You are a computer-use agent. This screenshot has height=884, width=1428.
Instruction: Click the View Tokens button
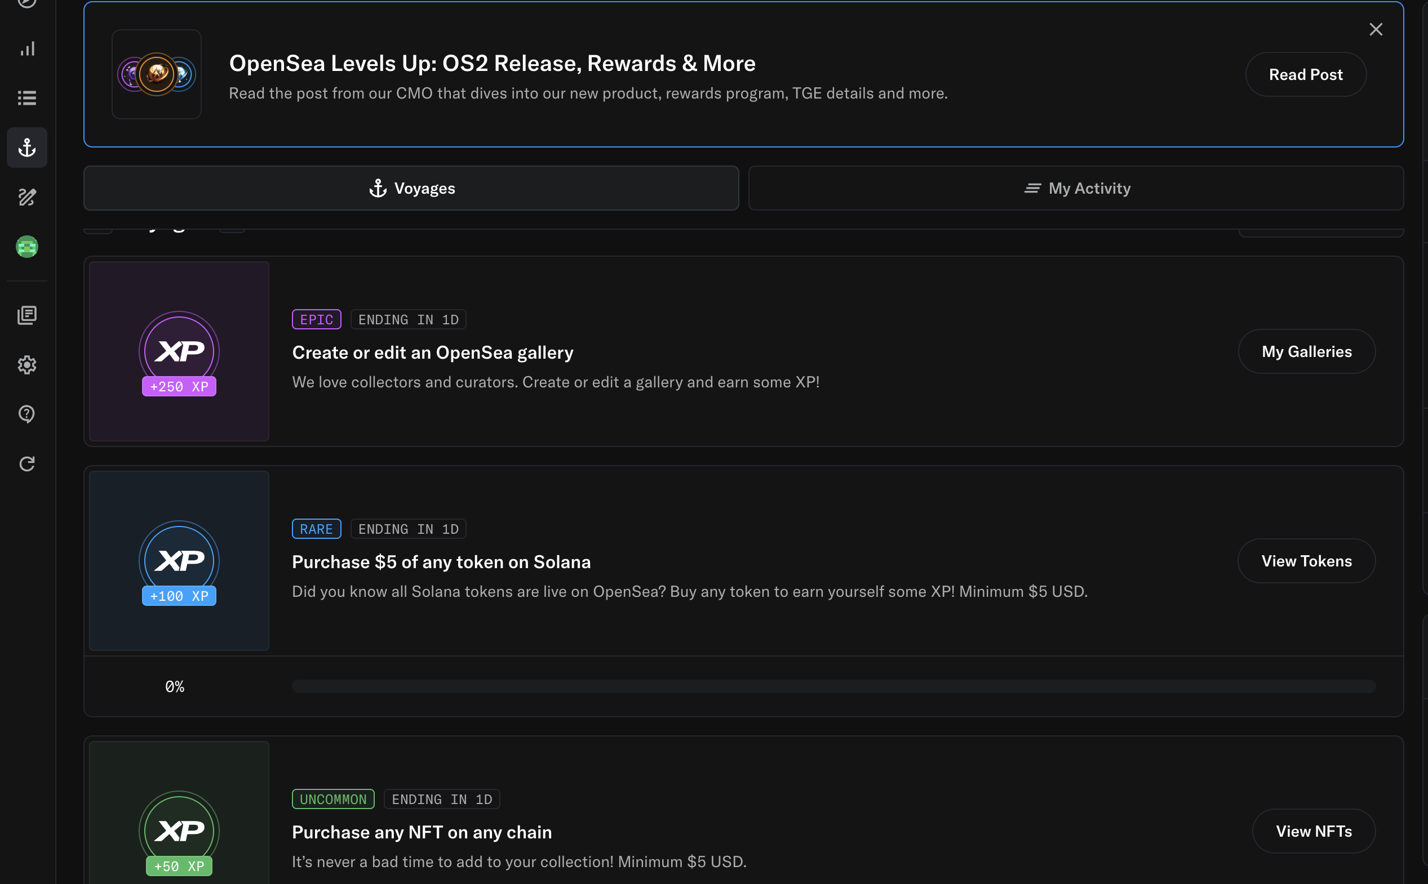pyautogui.click(x=1306, y=561)
